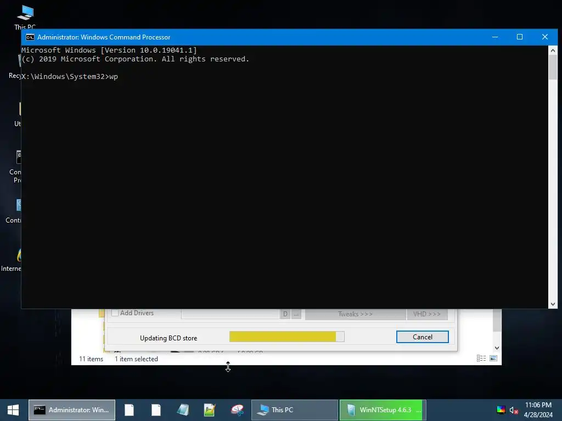Open the clock showing 11:06 PM
The width and height of the screenshot is (562, 421).
click(x=538, y=410)
